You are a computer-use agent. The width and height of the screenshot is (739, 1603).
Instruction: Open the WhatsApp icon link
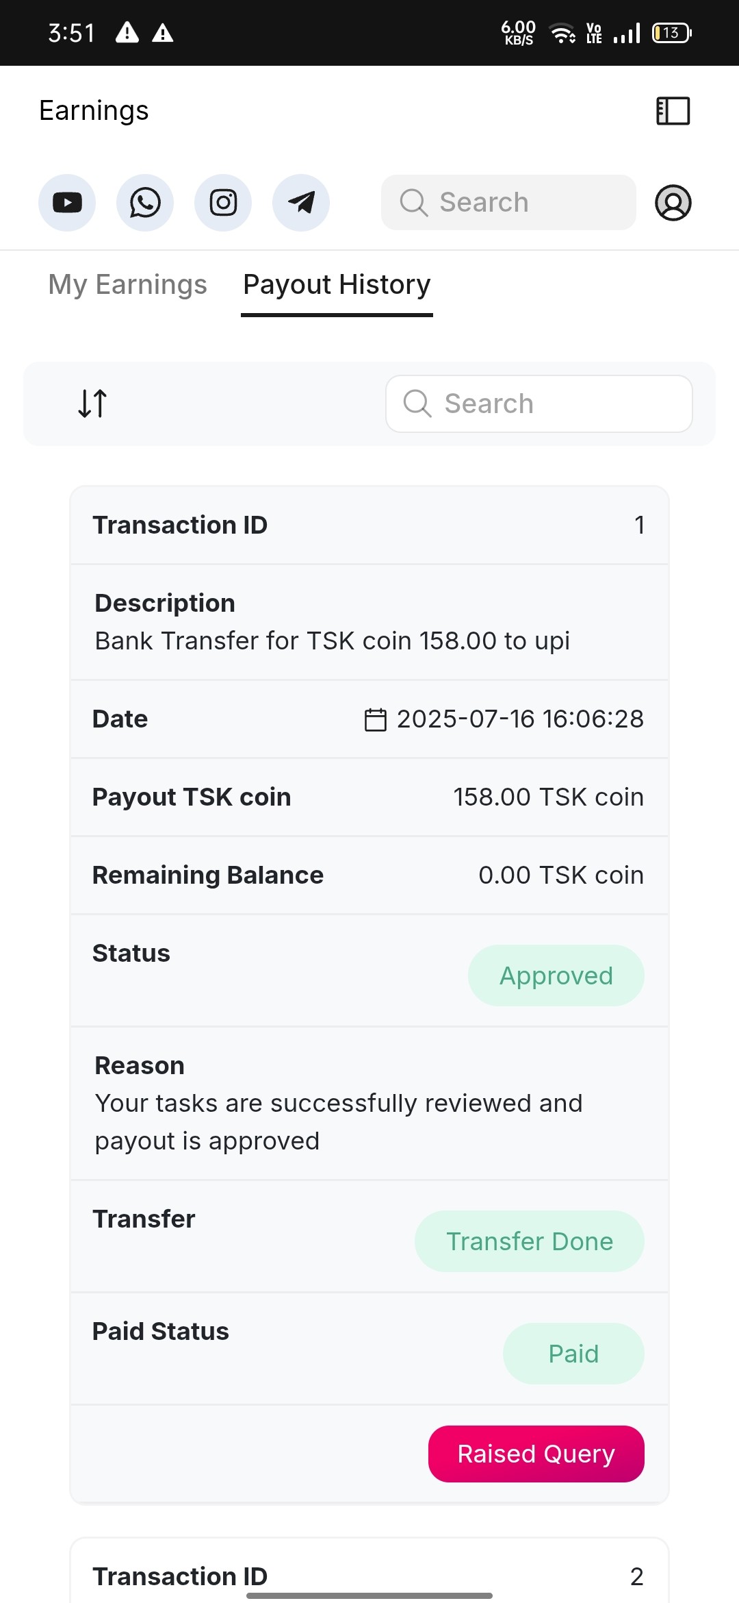click(145, 203)
